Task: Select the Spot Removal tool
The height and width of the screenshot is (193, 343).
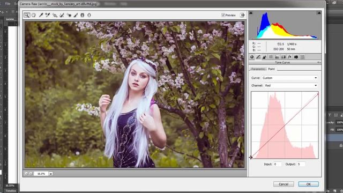Action: [62, 15]
